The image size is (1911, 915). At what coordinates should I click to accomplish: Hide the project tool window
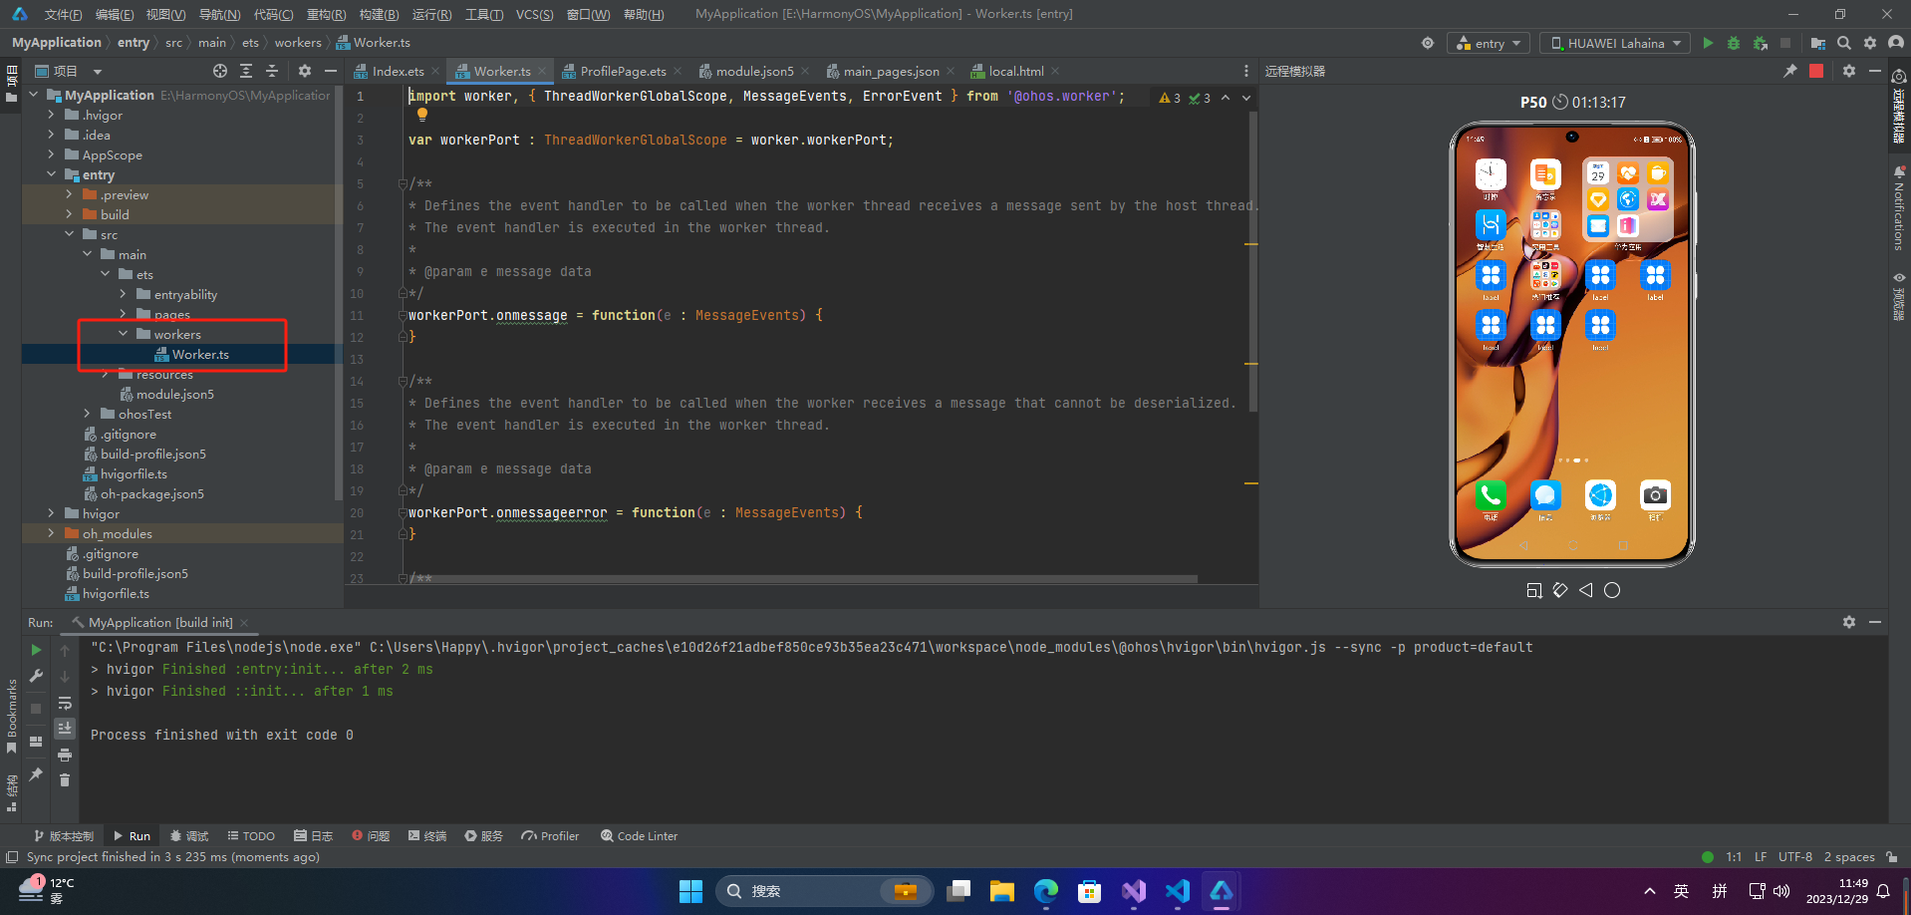[x=331, y=71]
